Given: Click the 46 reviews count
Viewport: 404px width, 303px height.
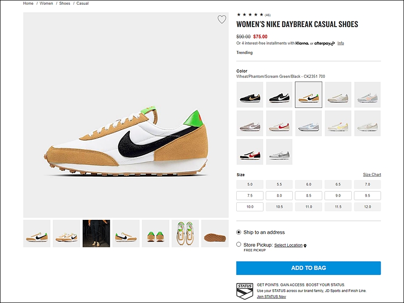Looking at the screenshot, I should click(268, 15).
